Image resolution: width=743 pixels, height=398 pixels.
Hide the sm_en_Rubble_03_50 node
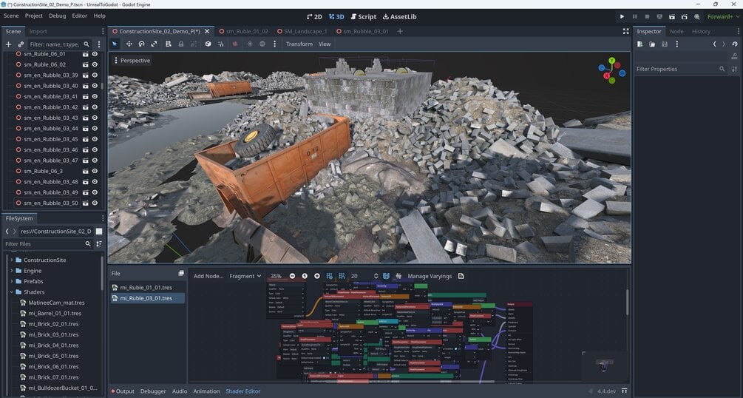click(95, 203)
